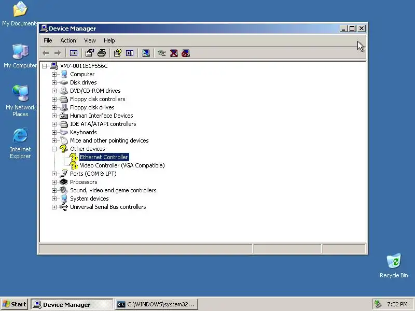
Task: Expand the Sound, video and game controllers node
Action: (54, 190)
